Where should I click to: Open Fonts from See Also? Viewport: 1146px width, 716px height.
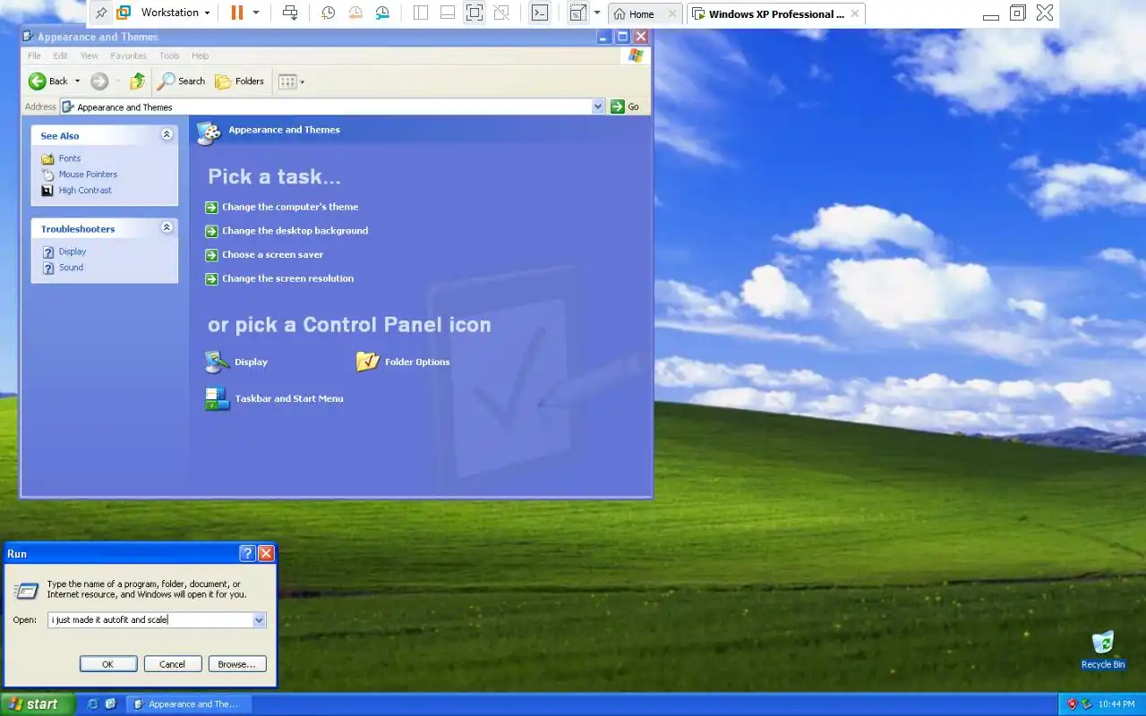(69, 158)
